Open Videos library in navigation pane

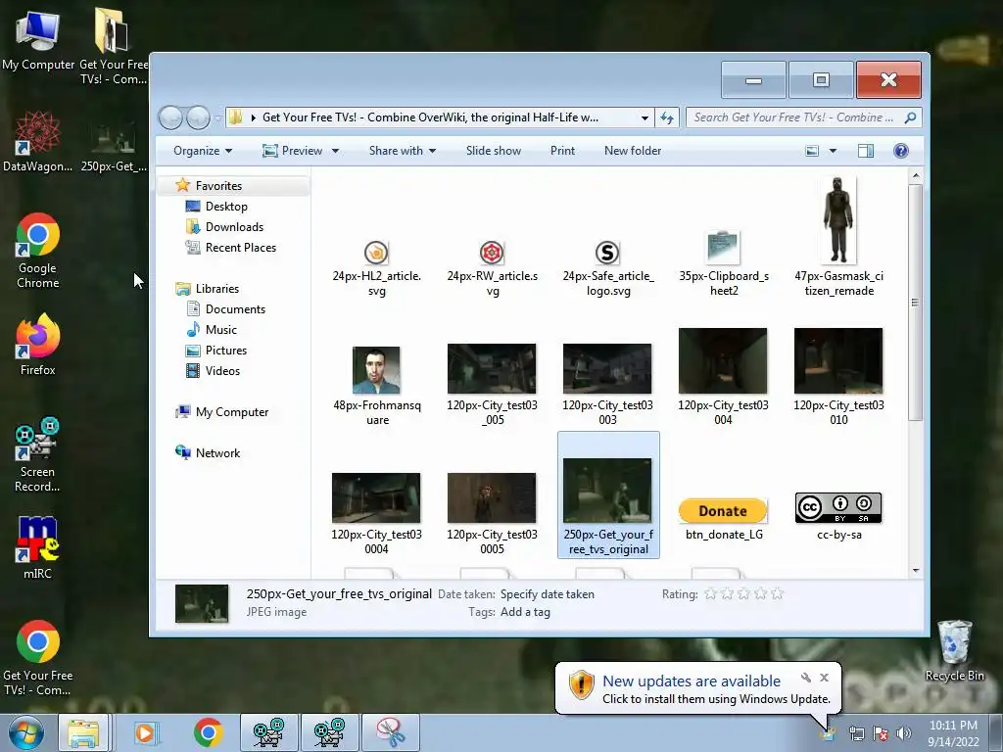(x=222, y=371)
